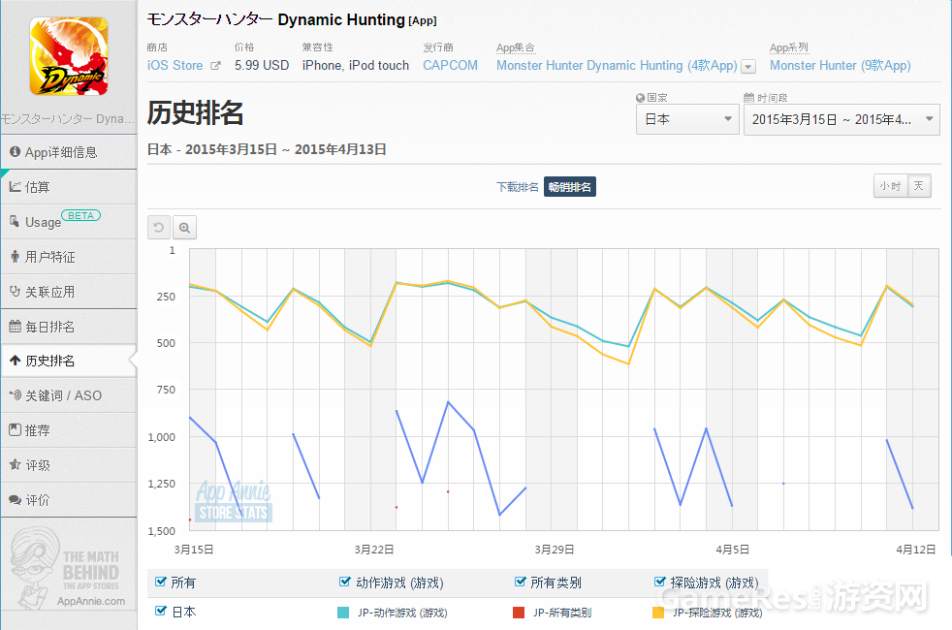The width and height of the screenshot is (952, 630).
Task: Click the 历史排名 up-arrow icon
Action: [15, 361]
